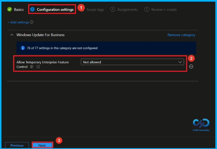Go to the Basics step
The height and width of the screenshot is (149, 217).
click(x=19, y=10)
